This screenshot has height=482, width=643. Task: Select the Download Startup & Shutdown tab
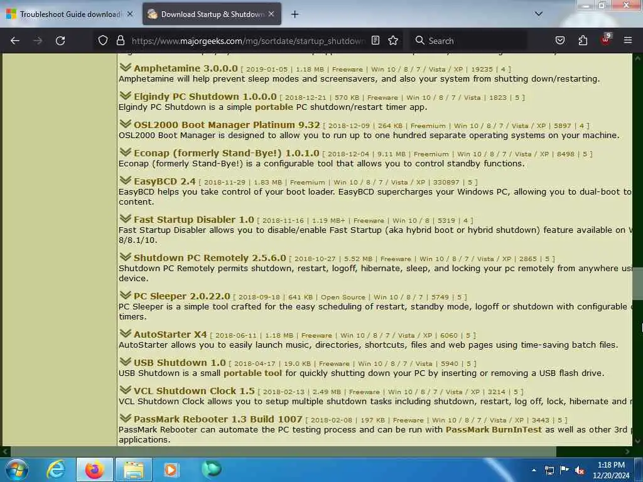coord(212,14)
